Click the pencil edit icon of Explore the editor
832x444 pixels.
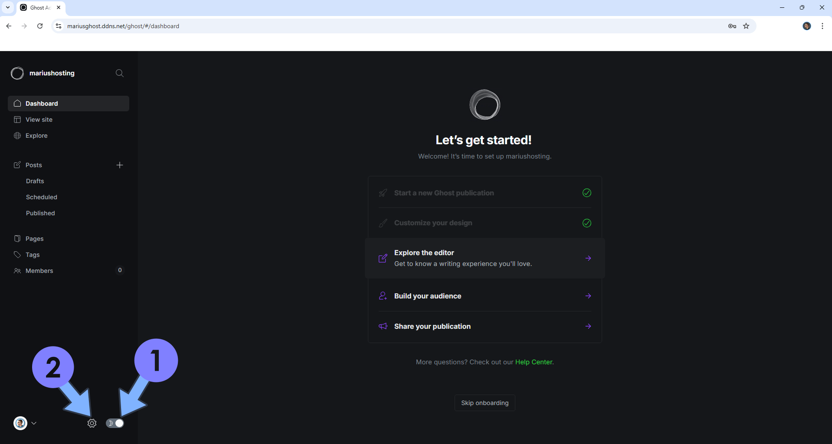point(383,258)
